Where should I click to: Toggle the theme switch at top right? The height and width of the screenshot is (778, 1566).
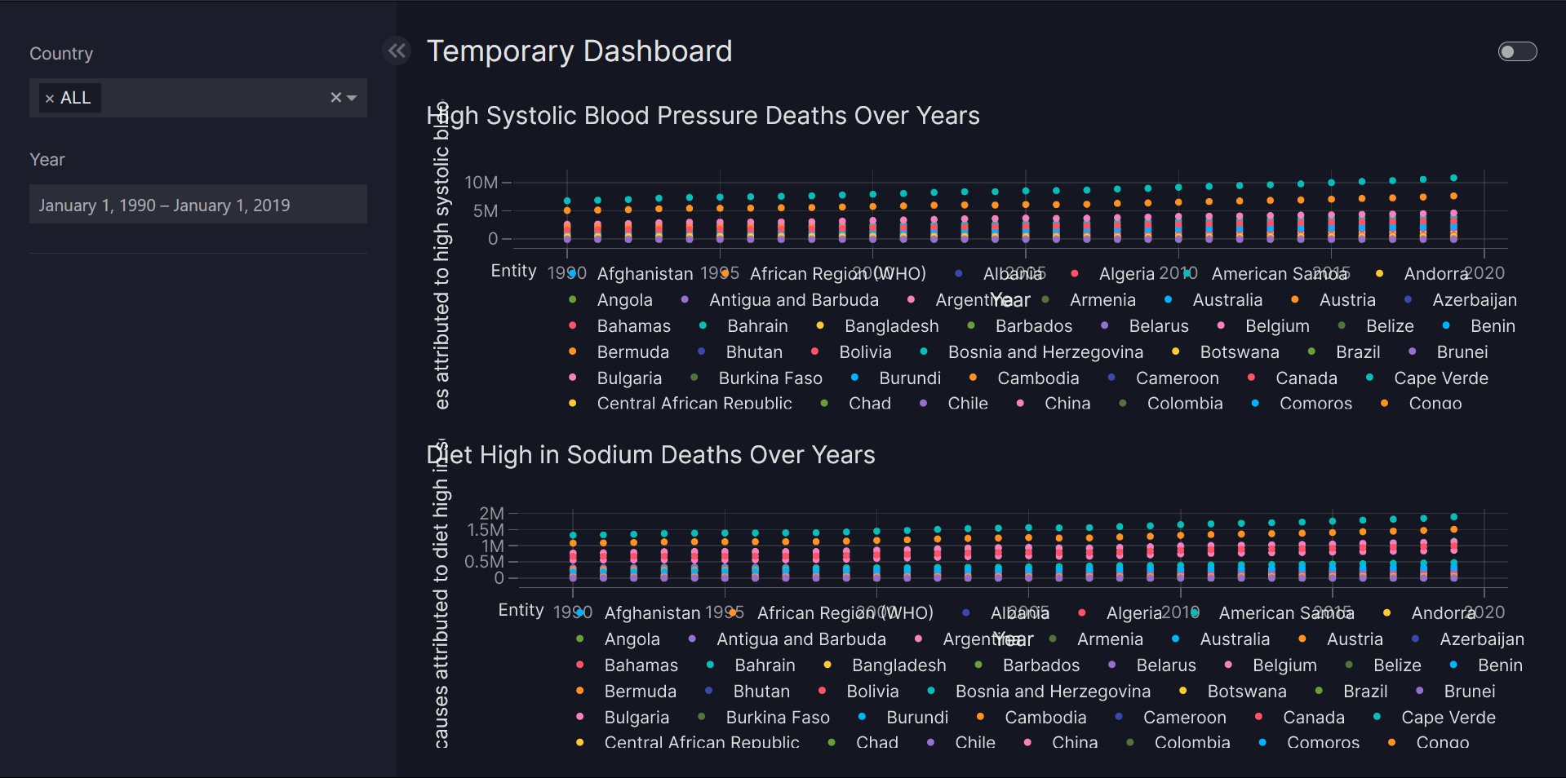tap(1517, 52)
